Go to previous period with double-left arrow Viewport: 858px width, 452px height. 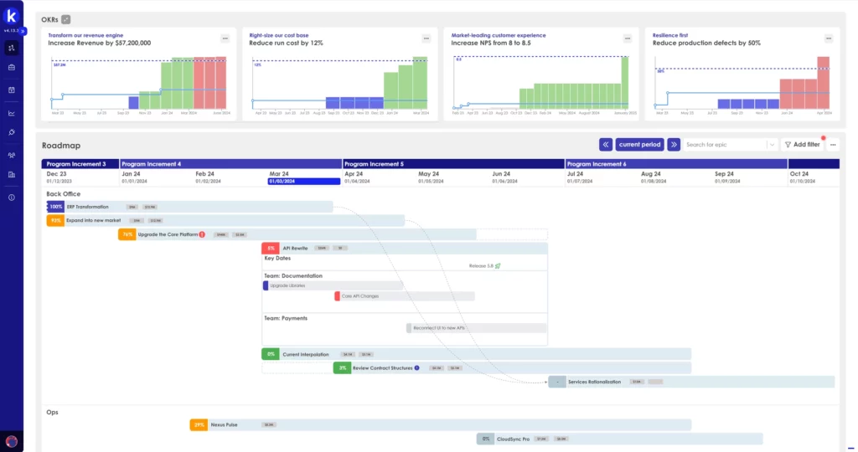coord(605,144)
